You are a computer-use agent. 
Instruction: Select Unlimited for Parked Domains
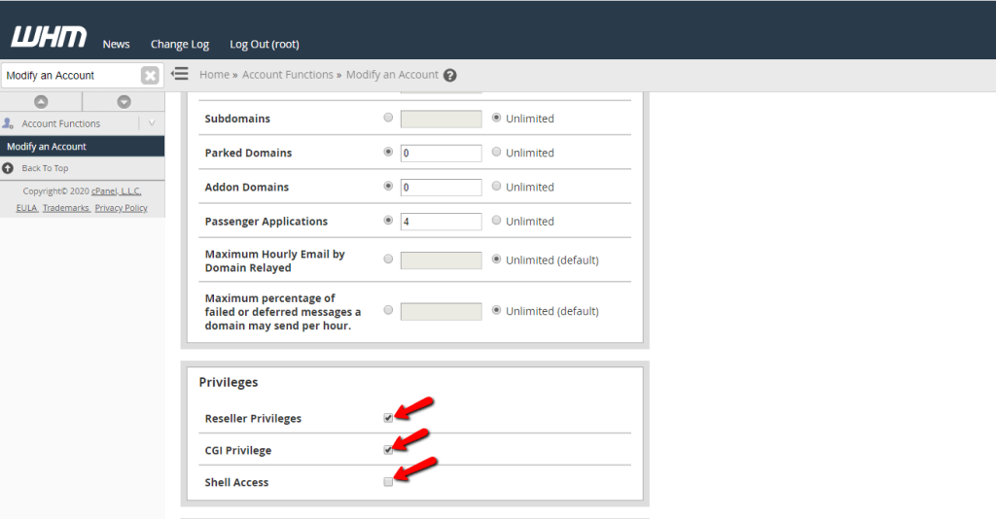[x=497, y=153]
